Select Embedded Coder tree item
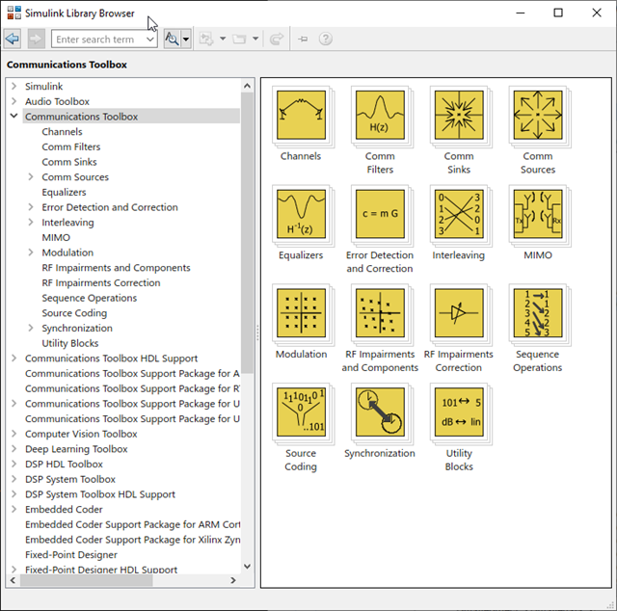617x611 pixels. (x=64, y=509)
